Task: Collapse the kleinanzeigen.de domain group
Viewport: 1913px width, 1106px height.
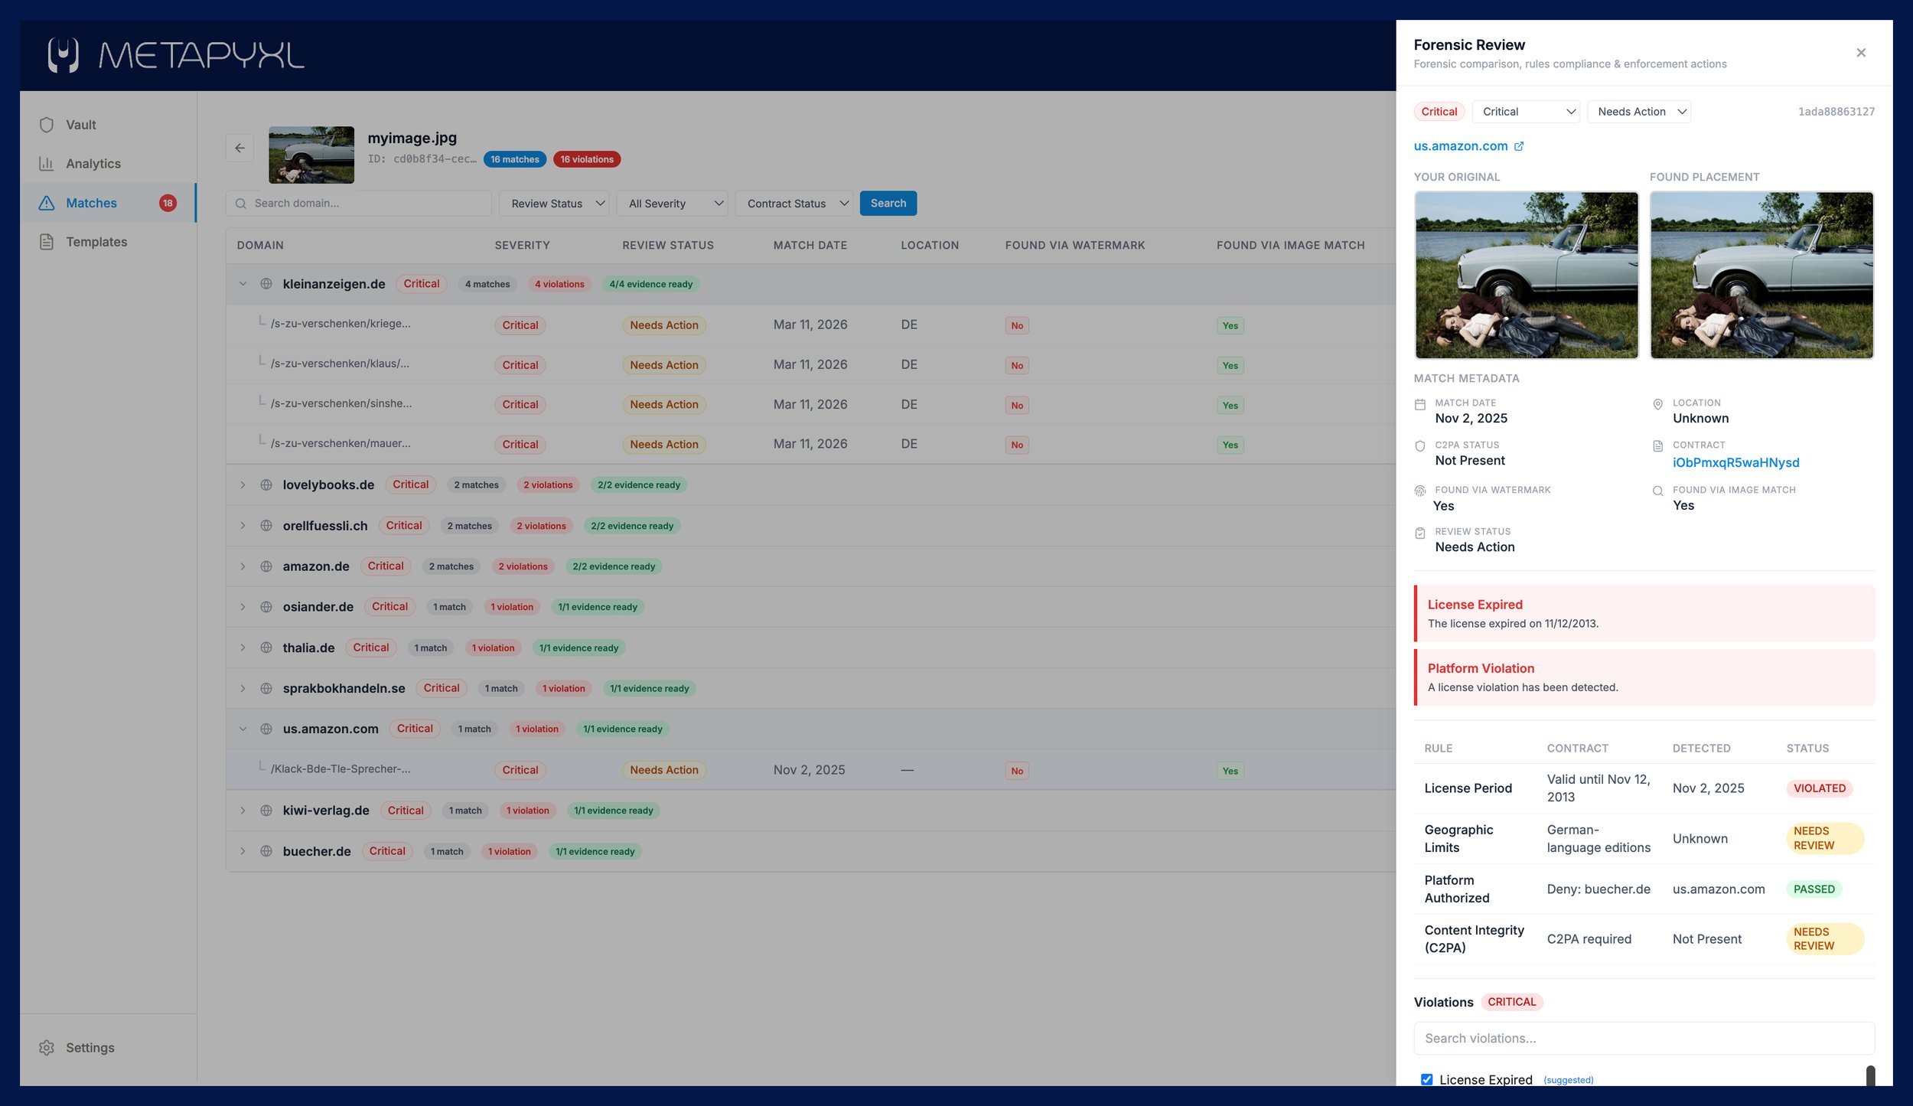Action: [x=243, y=284]
